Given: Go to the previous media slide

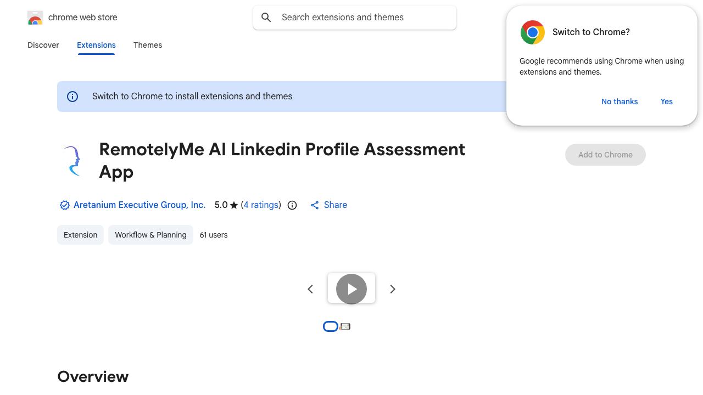Looking at the screenshot, I should (310, 289).
